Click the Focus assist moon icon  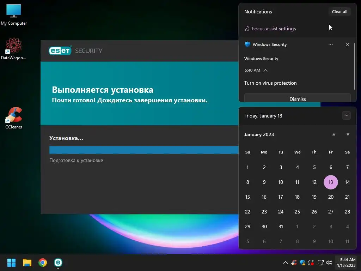coord(247,29)
